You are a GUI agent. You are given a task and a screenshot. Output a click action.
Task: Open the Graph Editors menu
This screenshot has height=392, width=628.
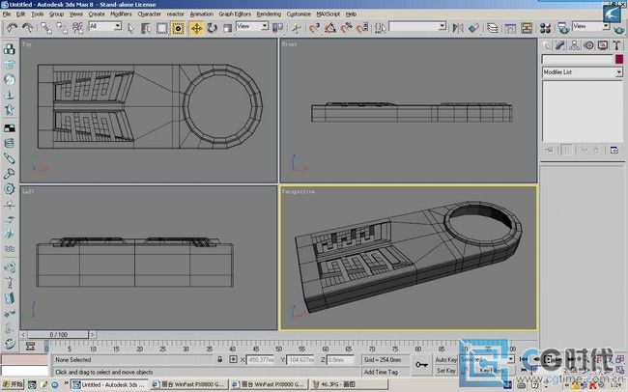(235, 14)
